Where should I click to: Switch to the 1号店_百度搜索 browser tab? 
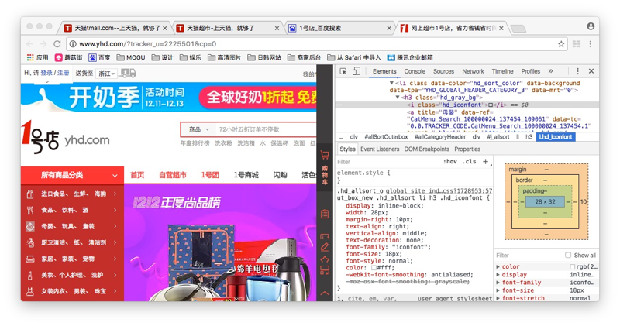click(339, 28)
